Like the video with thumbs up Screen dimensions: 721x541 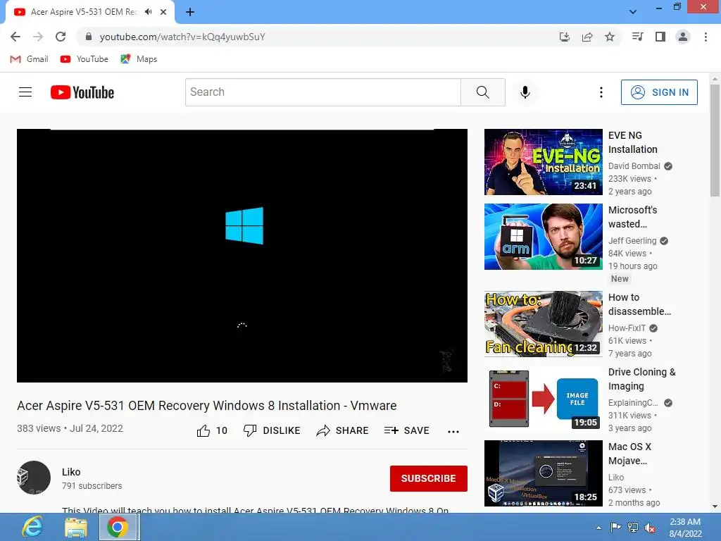(x=212, y=430)
